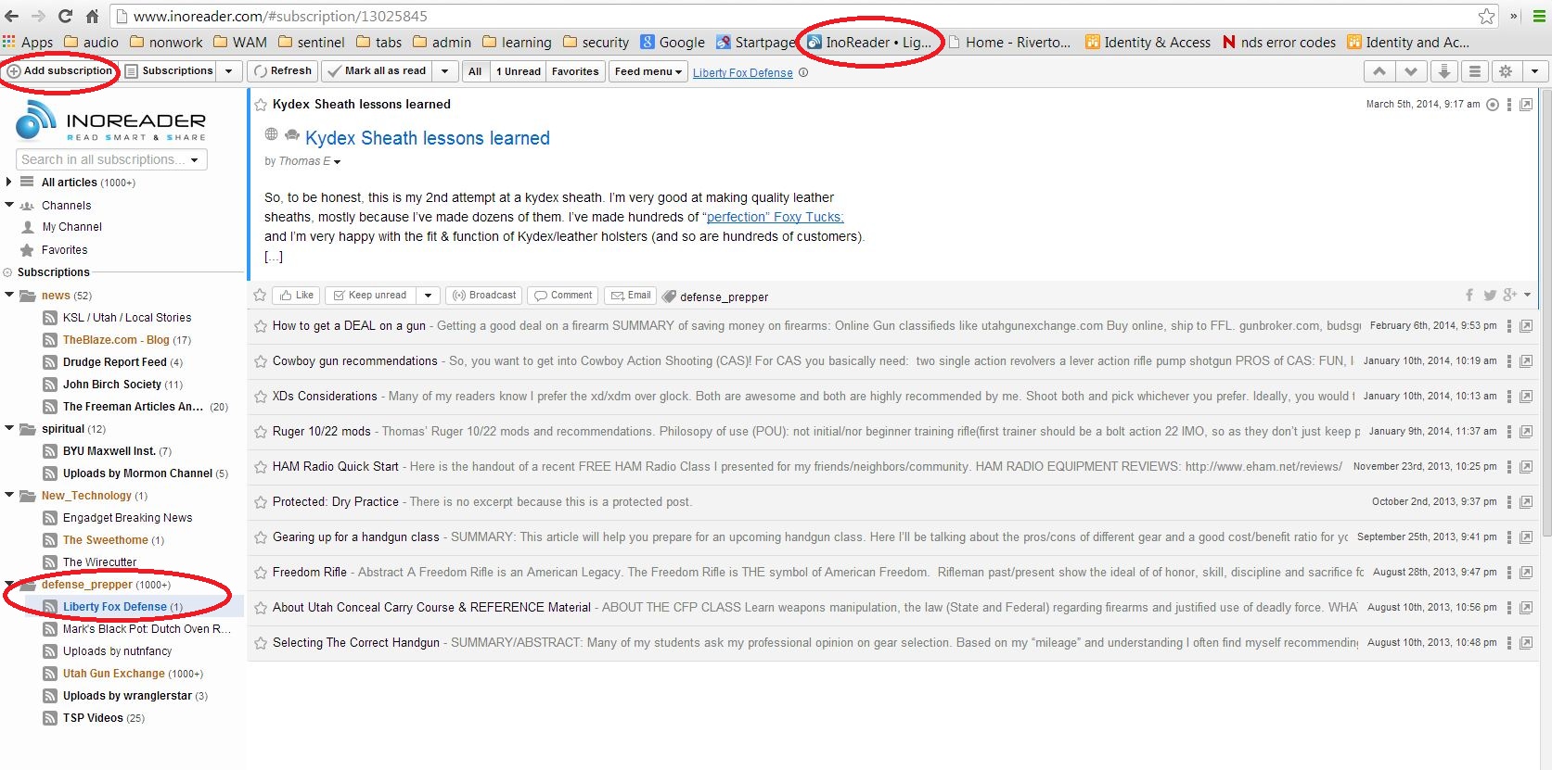Email the article
The image size is (1552, 770).
click(x=631, y=296)
